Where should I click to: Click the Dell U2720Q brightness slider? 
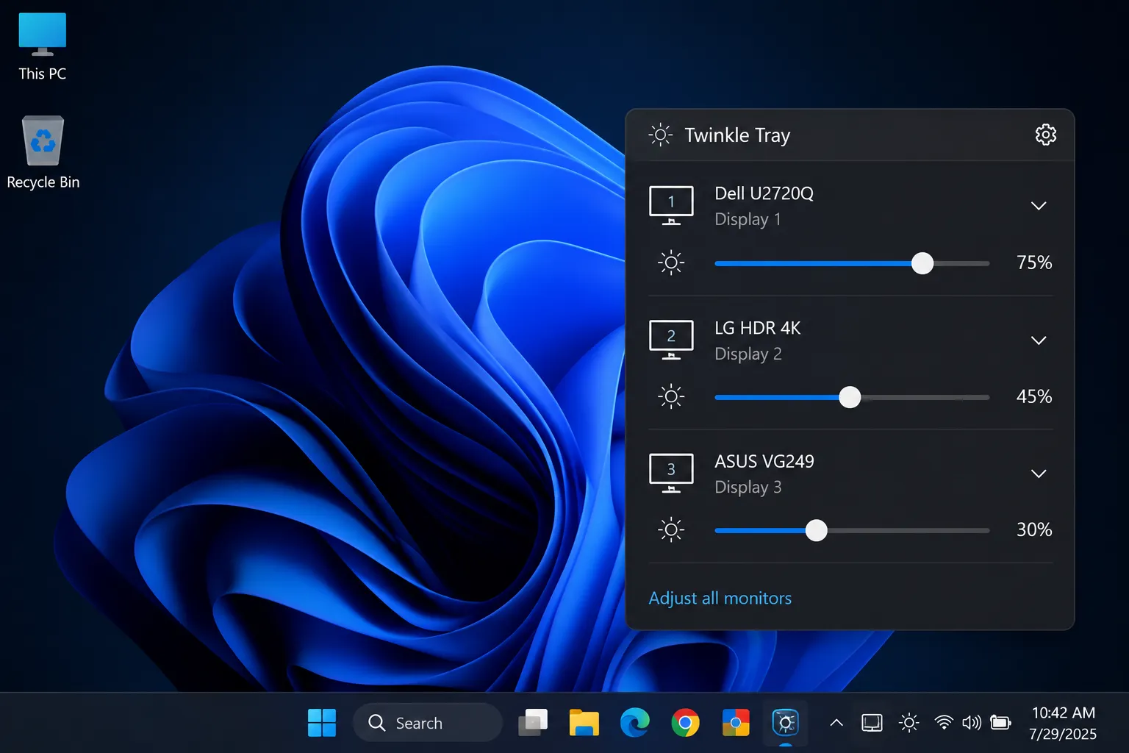pos(852,263)
